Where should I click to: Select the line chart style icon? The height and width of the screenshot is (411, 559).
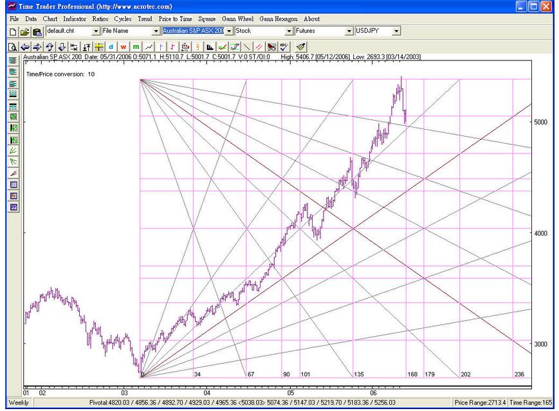pos(149,47)
